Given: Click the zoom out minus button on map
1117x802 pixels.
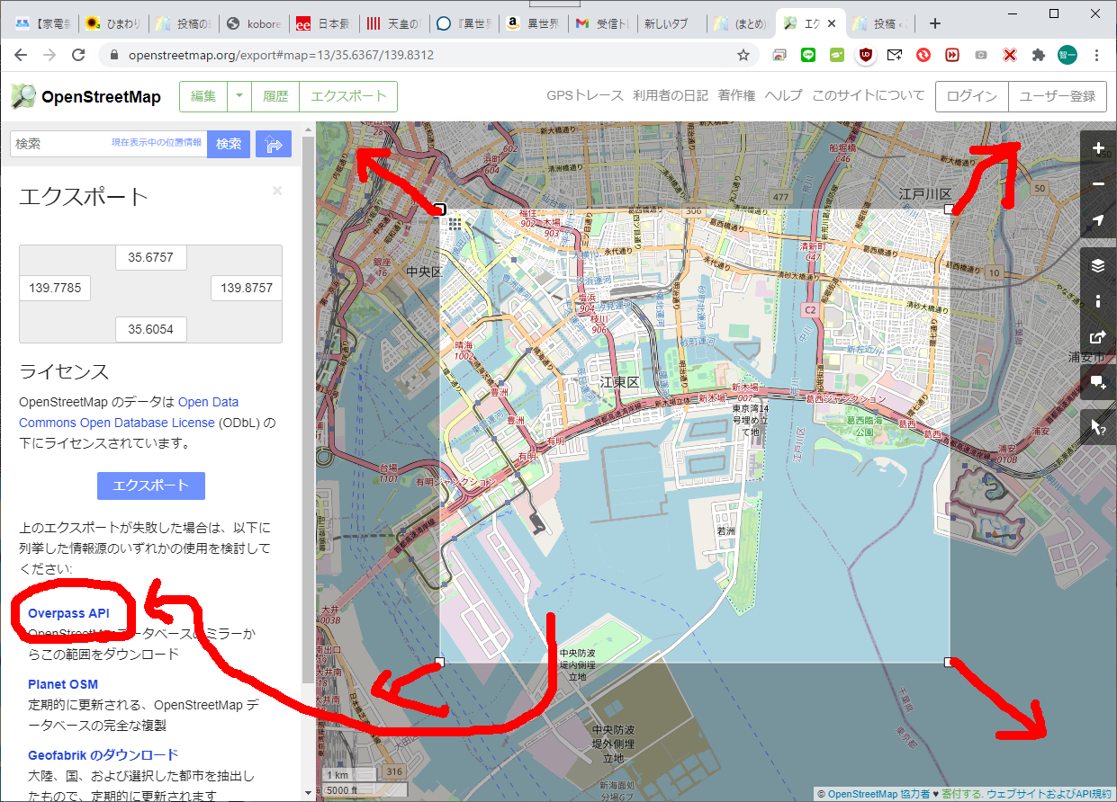Looking at the screenshot, I should click(1098, 184).
